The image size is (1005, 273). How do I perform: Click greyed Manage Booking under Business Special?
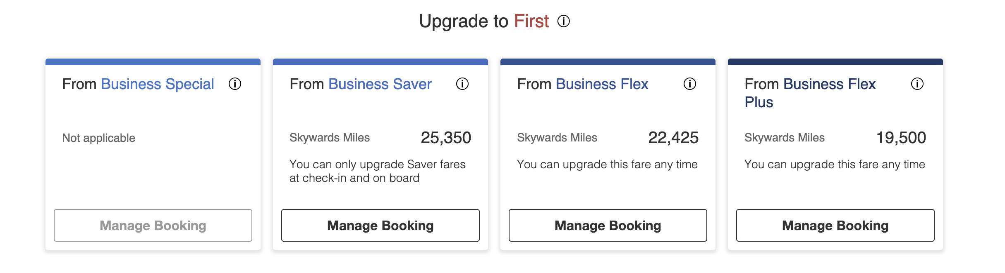(x=153, y=226)
